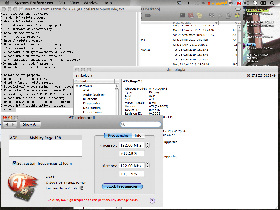The image size is (280, 210).
Task: Click the ATIccelerator help question mark
Action: click(x=152, y=200)
